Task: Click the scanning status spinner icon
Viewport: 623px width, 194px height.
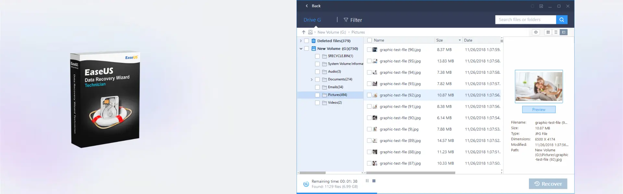Action: [x=306, y=184]
